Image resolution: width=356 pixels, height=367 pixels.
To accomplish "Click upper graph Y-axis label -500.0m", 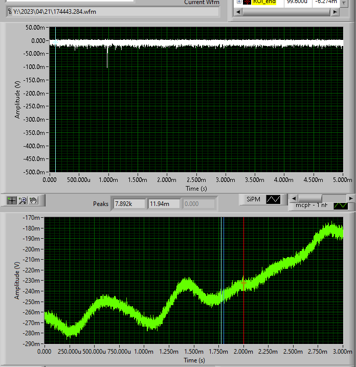I will 34,172.
